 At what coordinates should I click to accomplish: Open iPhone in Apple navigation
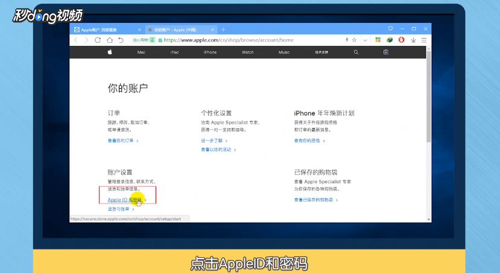click(210, 52)
